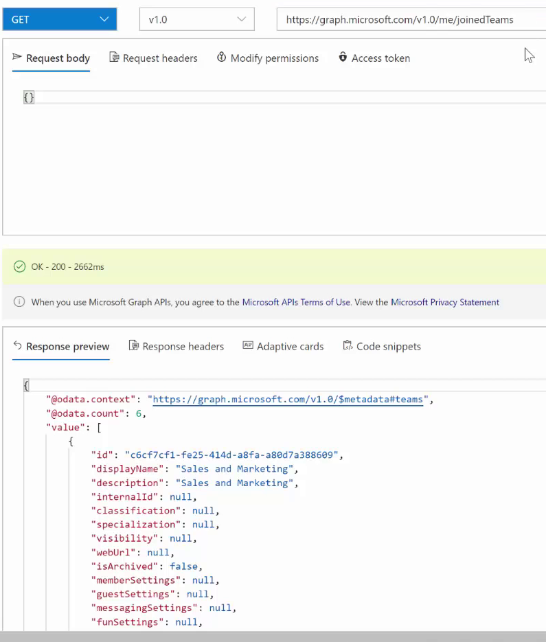
Task: Click the isArchived false value
Action: click(183, 566)
